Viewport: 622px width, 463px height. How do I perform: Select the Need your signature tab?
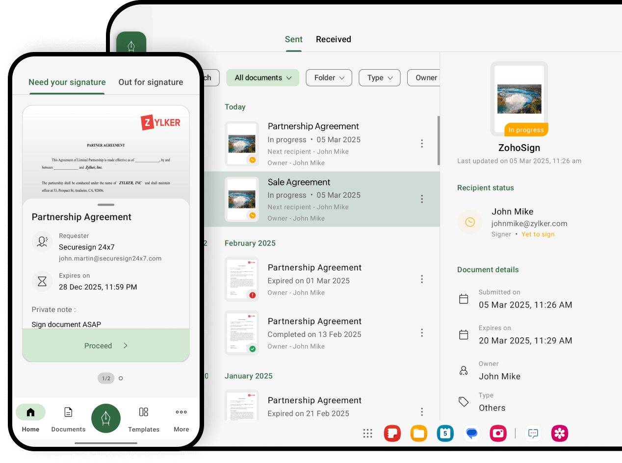67,82
